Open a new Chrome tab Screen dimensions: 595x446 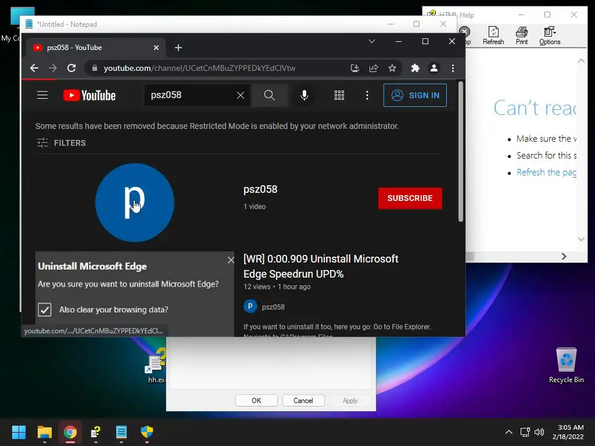178,48
